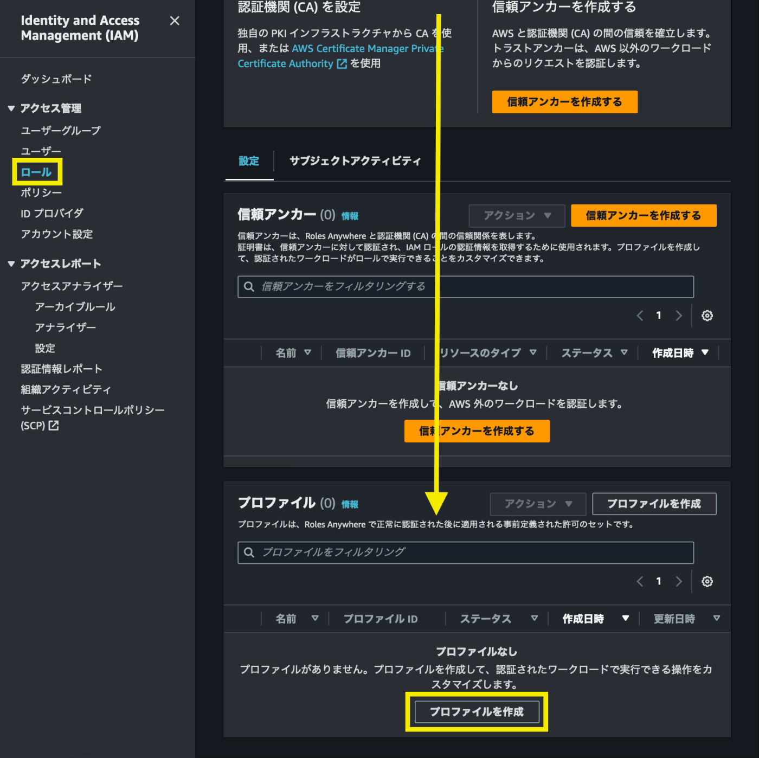Click 信頼アンカーを作成する button in top card

(564, 102)
